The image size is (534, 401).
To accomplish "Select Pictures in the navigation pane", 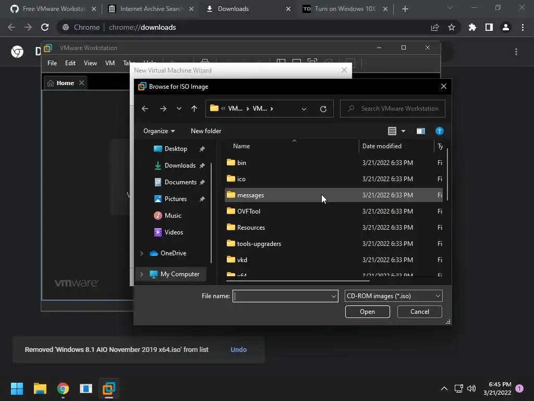I will click(175, 199).
